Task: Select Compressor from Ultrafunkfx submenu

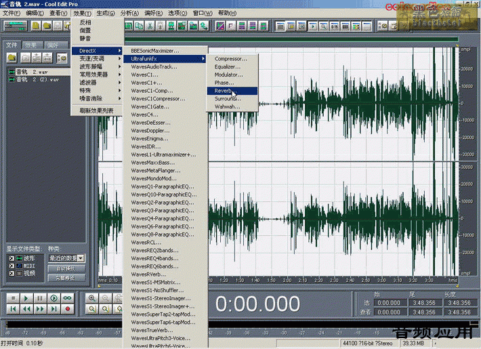Action: (232, 59)
